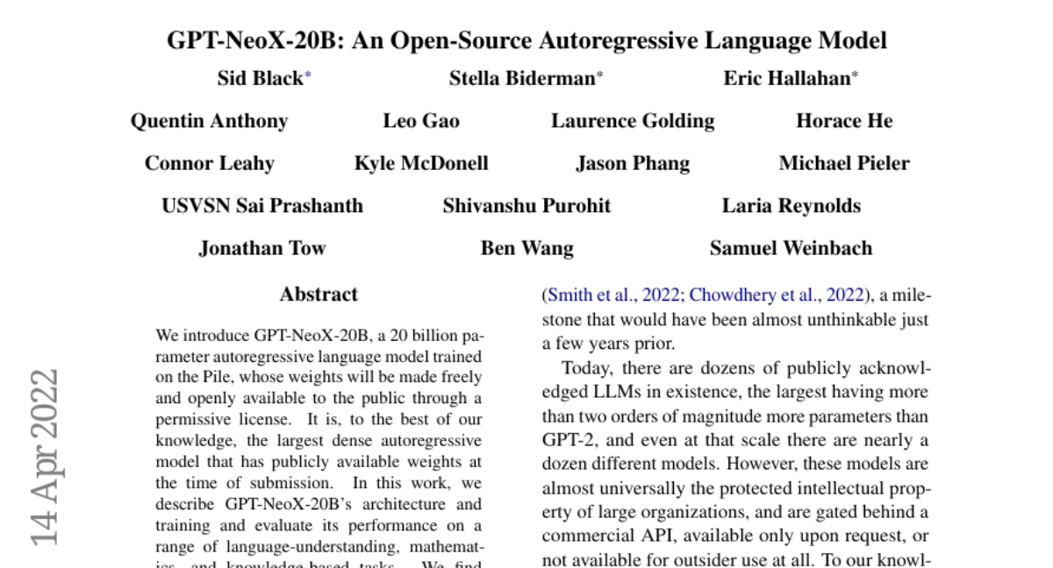Click author name Horace He

click(x=844, y=121)
